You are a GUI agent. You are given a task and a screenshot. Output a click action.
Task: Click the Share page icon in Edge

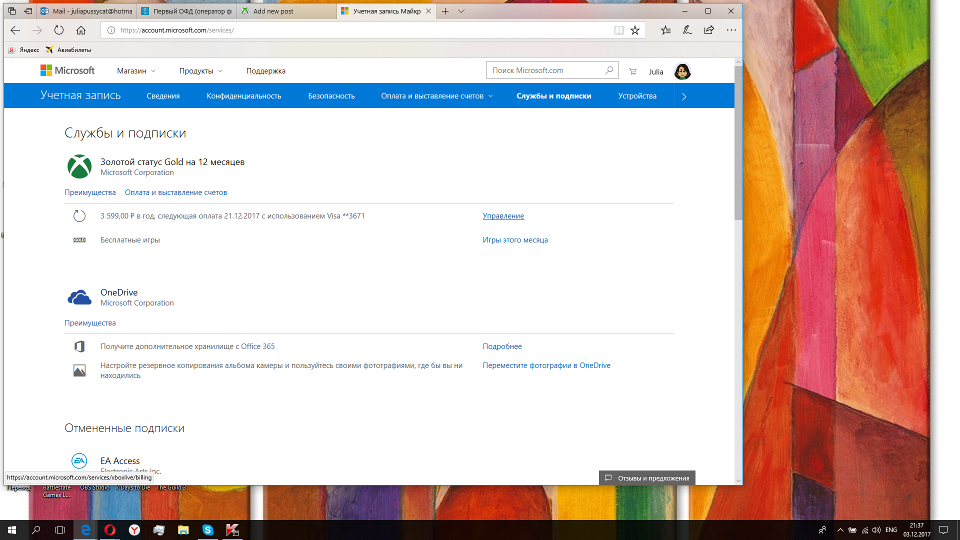point(709,30)
